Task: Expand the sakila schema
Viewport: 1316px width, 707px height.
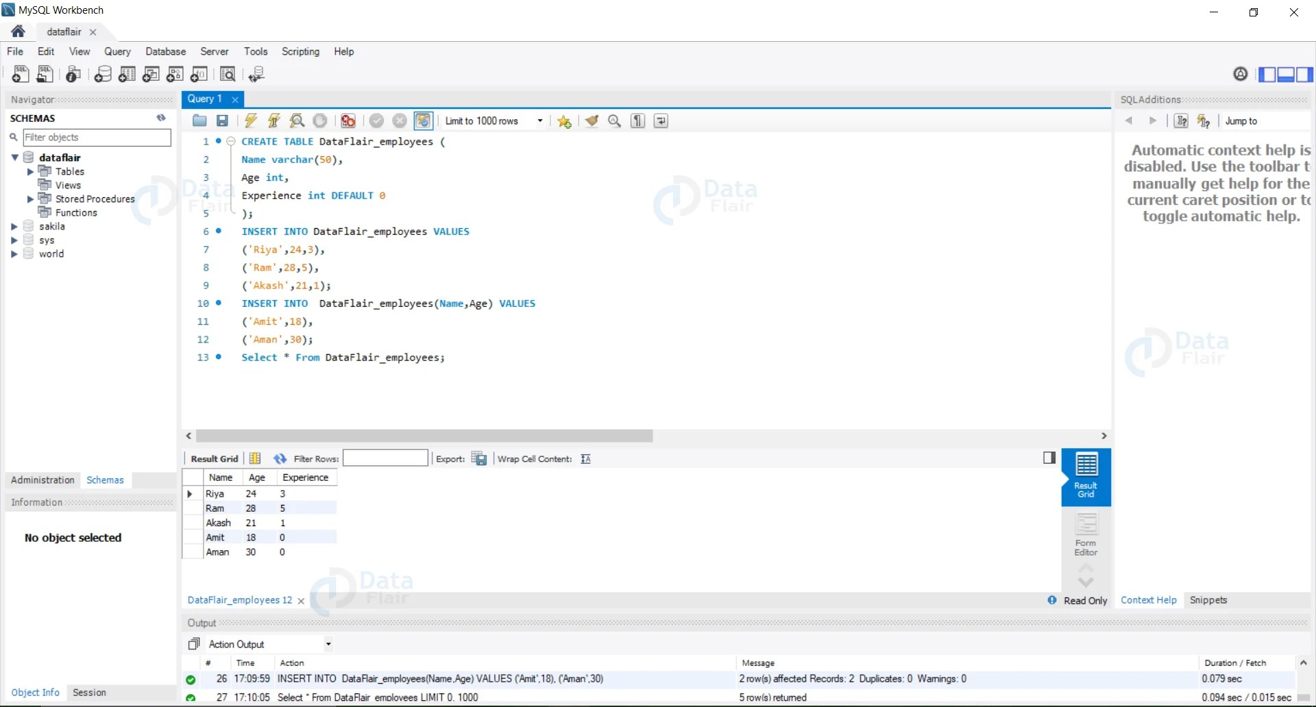Action: pos(14,226)
